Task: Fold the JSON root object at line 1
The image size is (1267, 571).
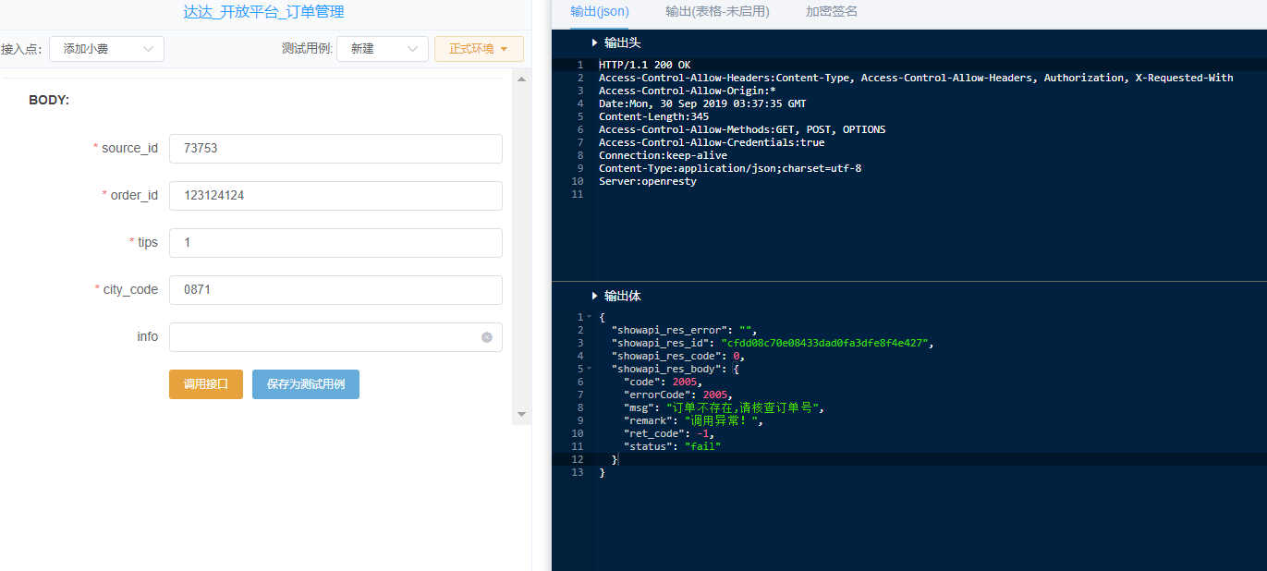Action: (x=590, y=317)
